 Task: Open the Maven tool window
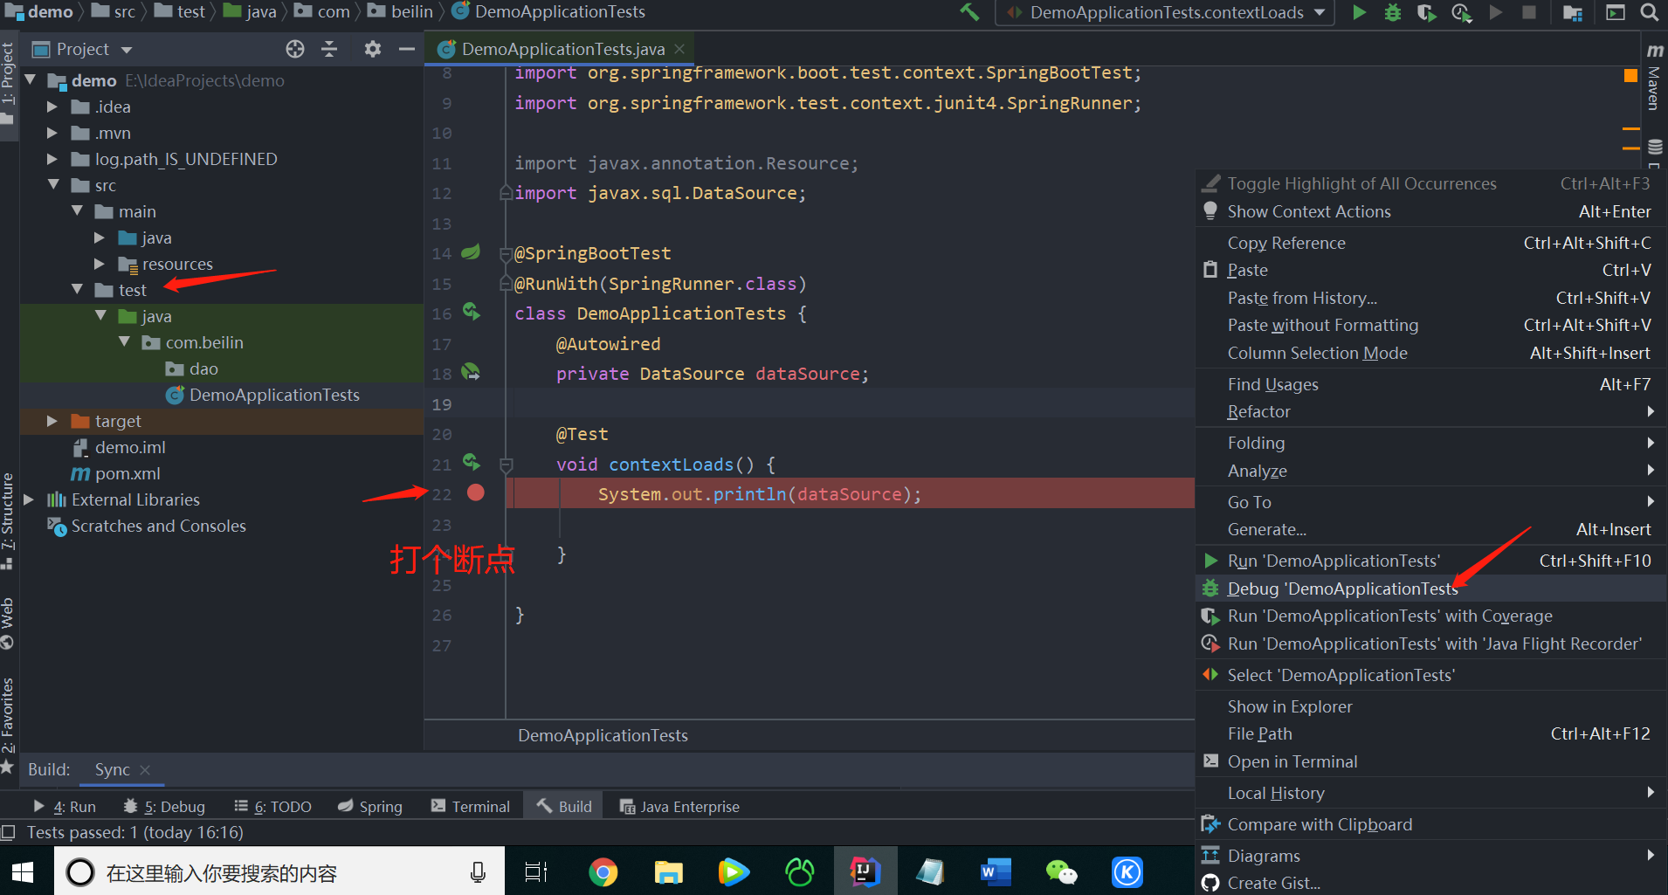pos(1654,79)
